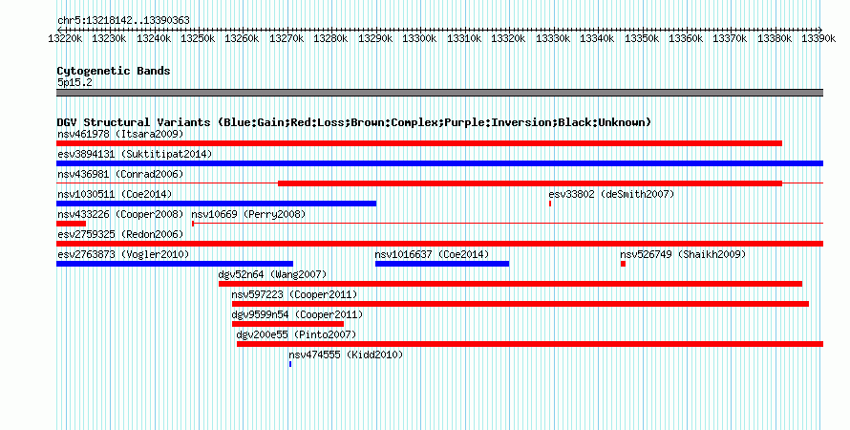
Task: Click the nsv436981 (Conrad2006) label
Action: tap(120, 174)
